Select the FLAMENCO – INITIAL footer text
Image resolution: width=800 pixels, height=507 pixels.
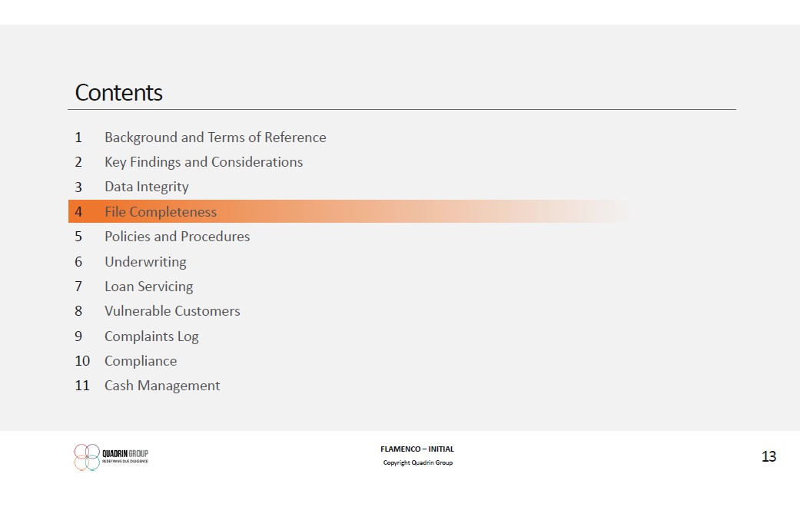[x=417, y=449]
